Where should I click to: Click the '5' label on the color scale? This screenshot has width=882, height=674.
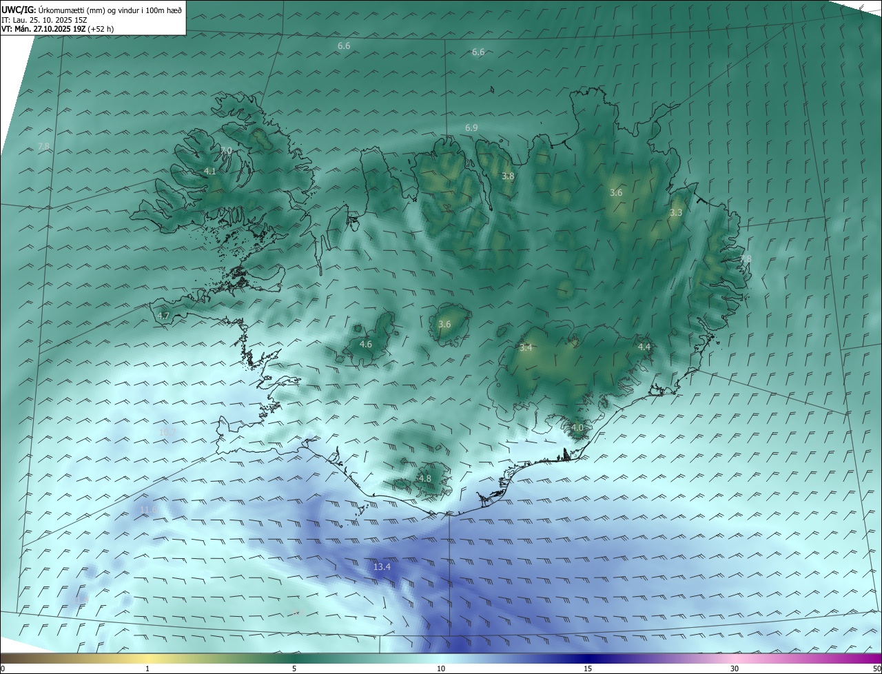294,668
